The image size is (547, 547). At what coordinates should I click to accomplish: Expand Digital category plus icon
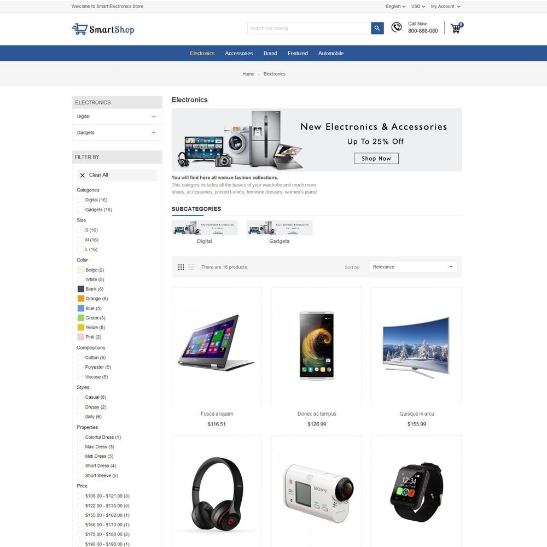tap(154, 117)
